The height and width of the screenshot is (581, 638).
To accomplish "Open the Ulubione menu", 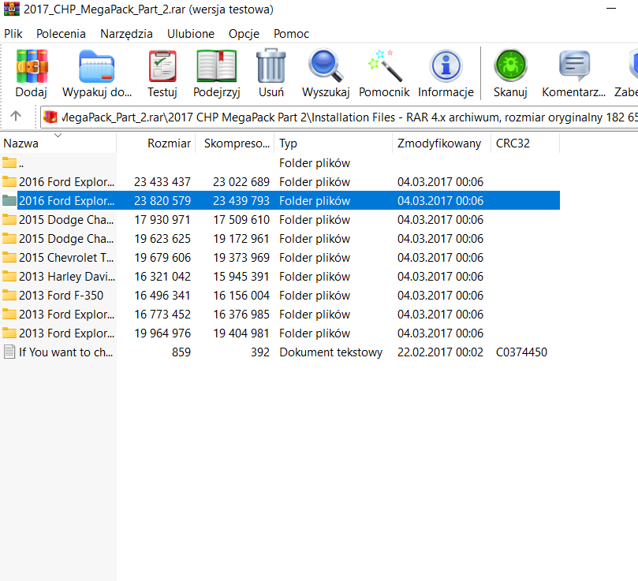I will pos(190,34).
